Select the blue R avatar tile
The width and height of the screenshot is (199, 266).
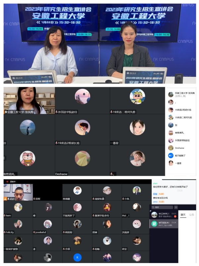click(x=77, y=257)
